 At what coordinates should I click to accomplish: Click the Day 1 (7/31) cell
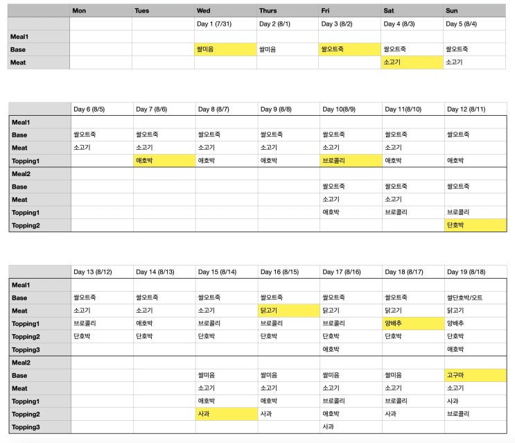225,24
